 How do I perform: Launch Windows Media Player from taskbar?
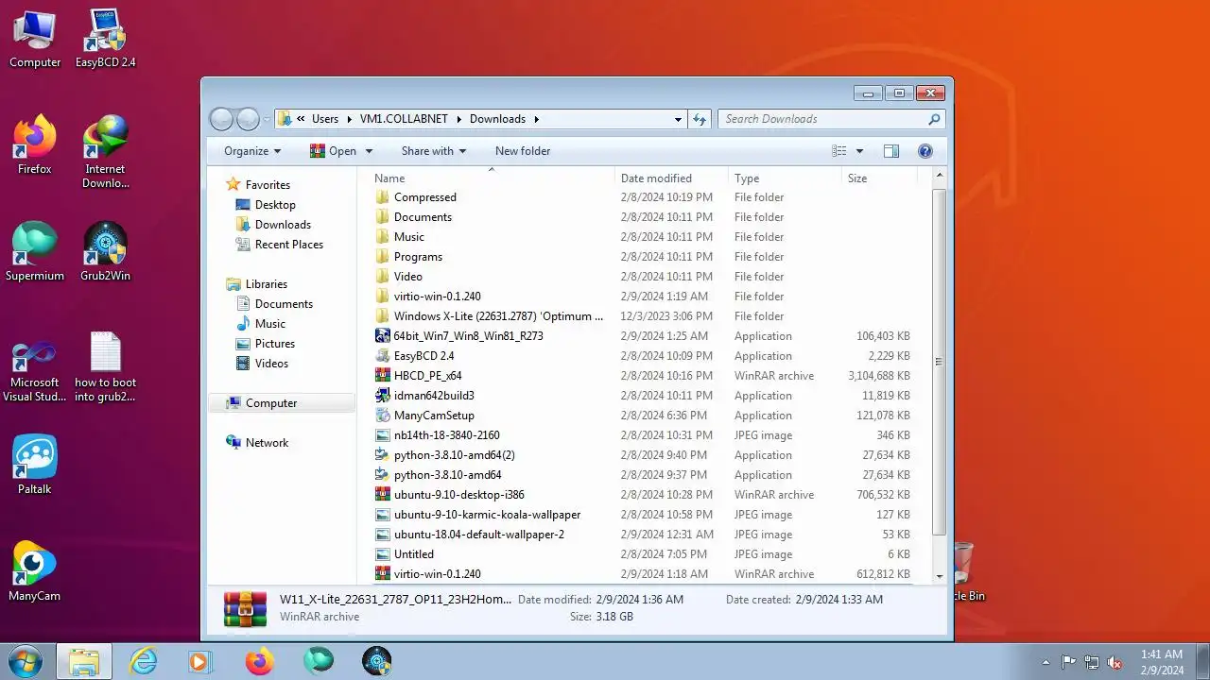coord(199,661)
